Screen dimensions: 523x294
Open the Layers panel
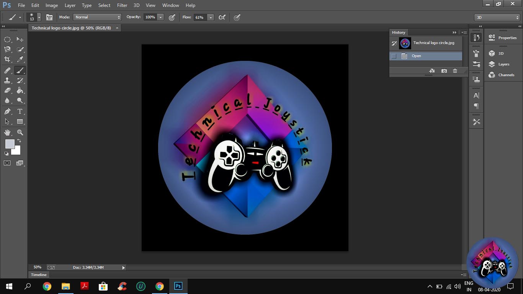coord(503,64)
